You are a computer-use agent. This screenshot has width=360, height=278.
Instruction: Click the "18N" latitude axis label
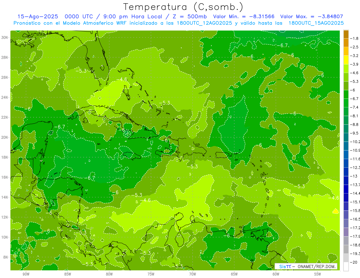tap(5, 157)
